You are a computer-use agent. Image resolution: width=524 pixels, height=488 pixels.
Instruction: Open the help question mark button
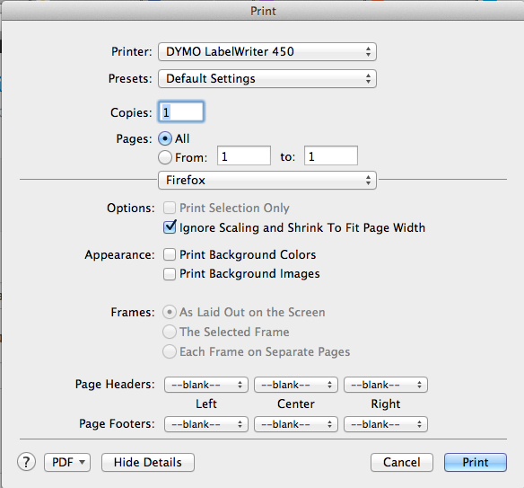(x=26, y=462)
